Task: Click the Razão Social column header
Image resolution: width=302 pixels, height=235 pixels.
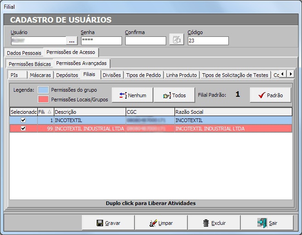Action: [232, 112]
